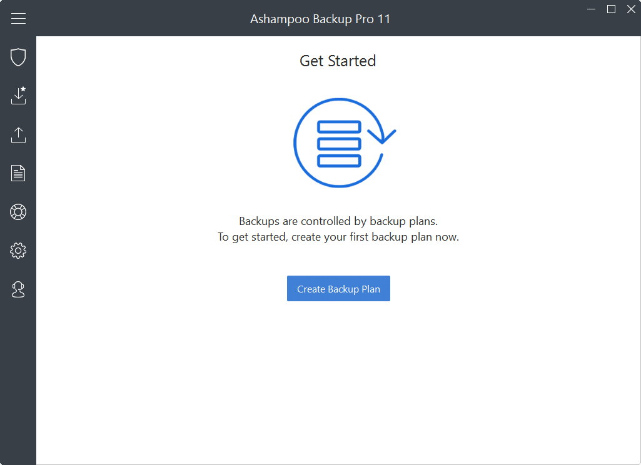Click the Get Started heading
641x465 pixels.
tap(338, 61)
